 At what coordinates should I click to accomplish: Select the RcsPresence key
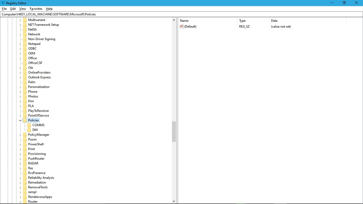tap(37, 173)
